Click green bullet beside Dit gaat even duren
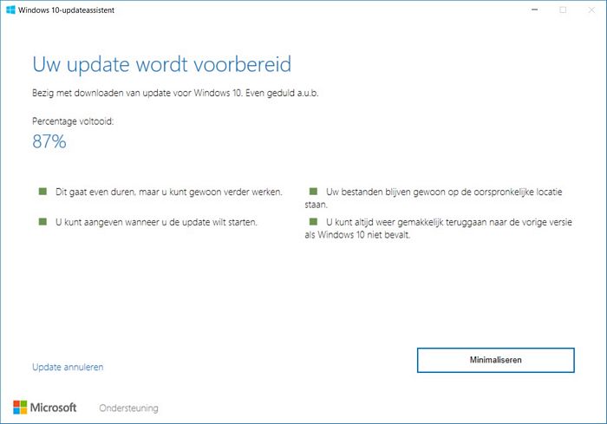Image resolution: width=607 pixels, height=424 pixels. [x=42, y=192]
